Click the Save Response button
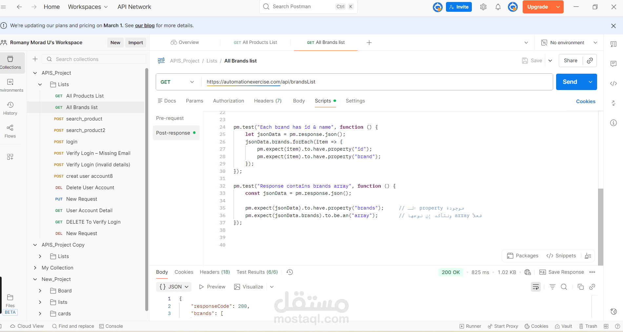Screen dimensions: 623x332 (562, 272)
